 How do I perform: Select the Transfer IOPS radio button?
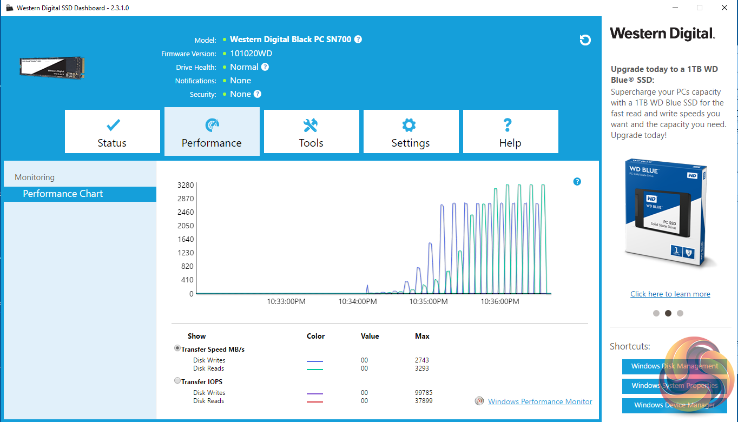177,381
